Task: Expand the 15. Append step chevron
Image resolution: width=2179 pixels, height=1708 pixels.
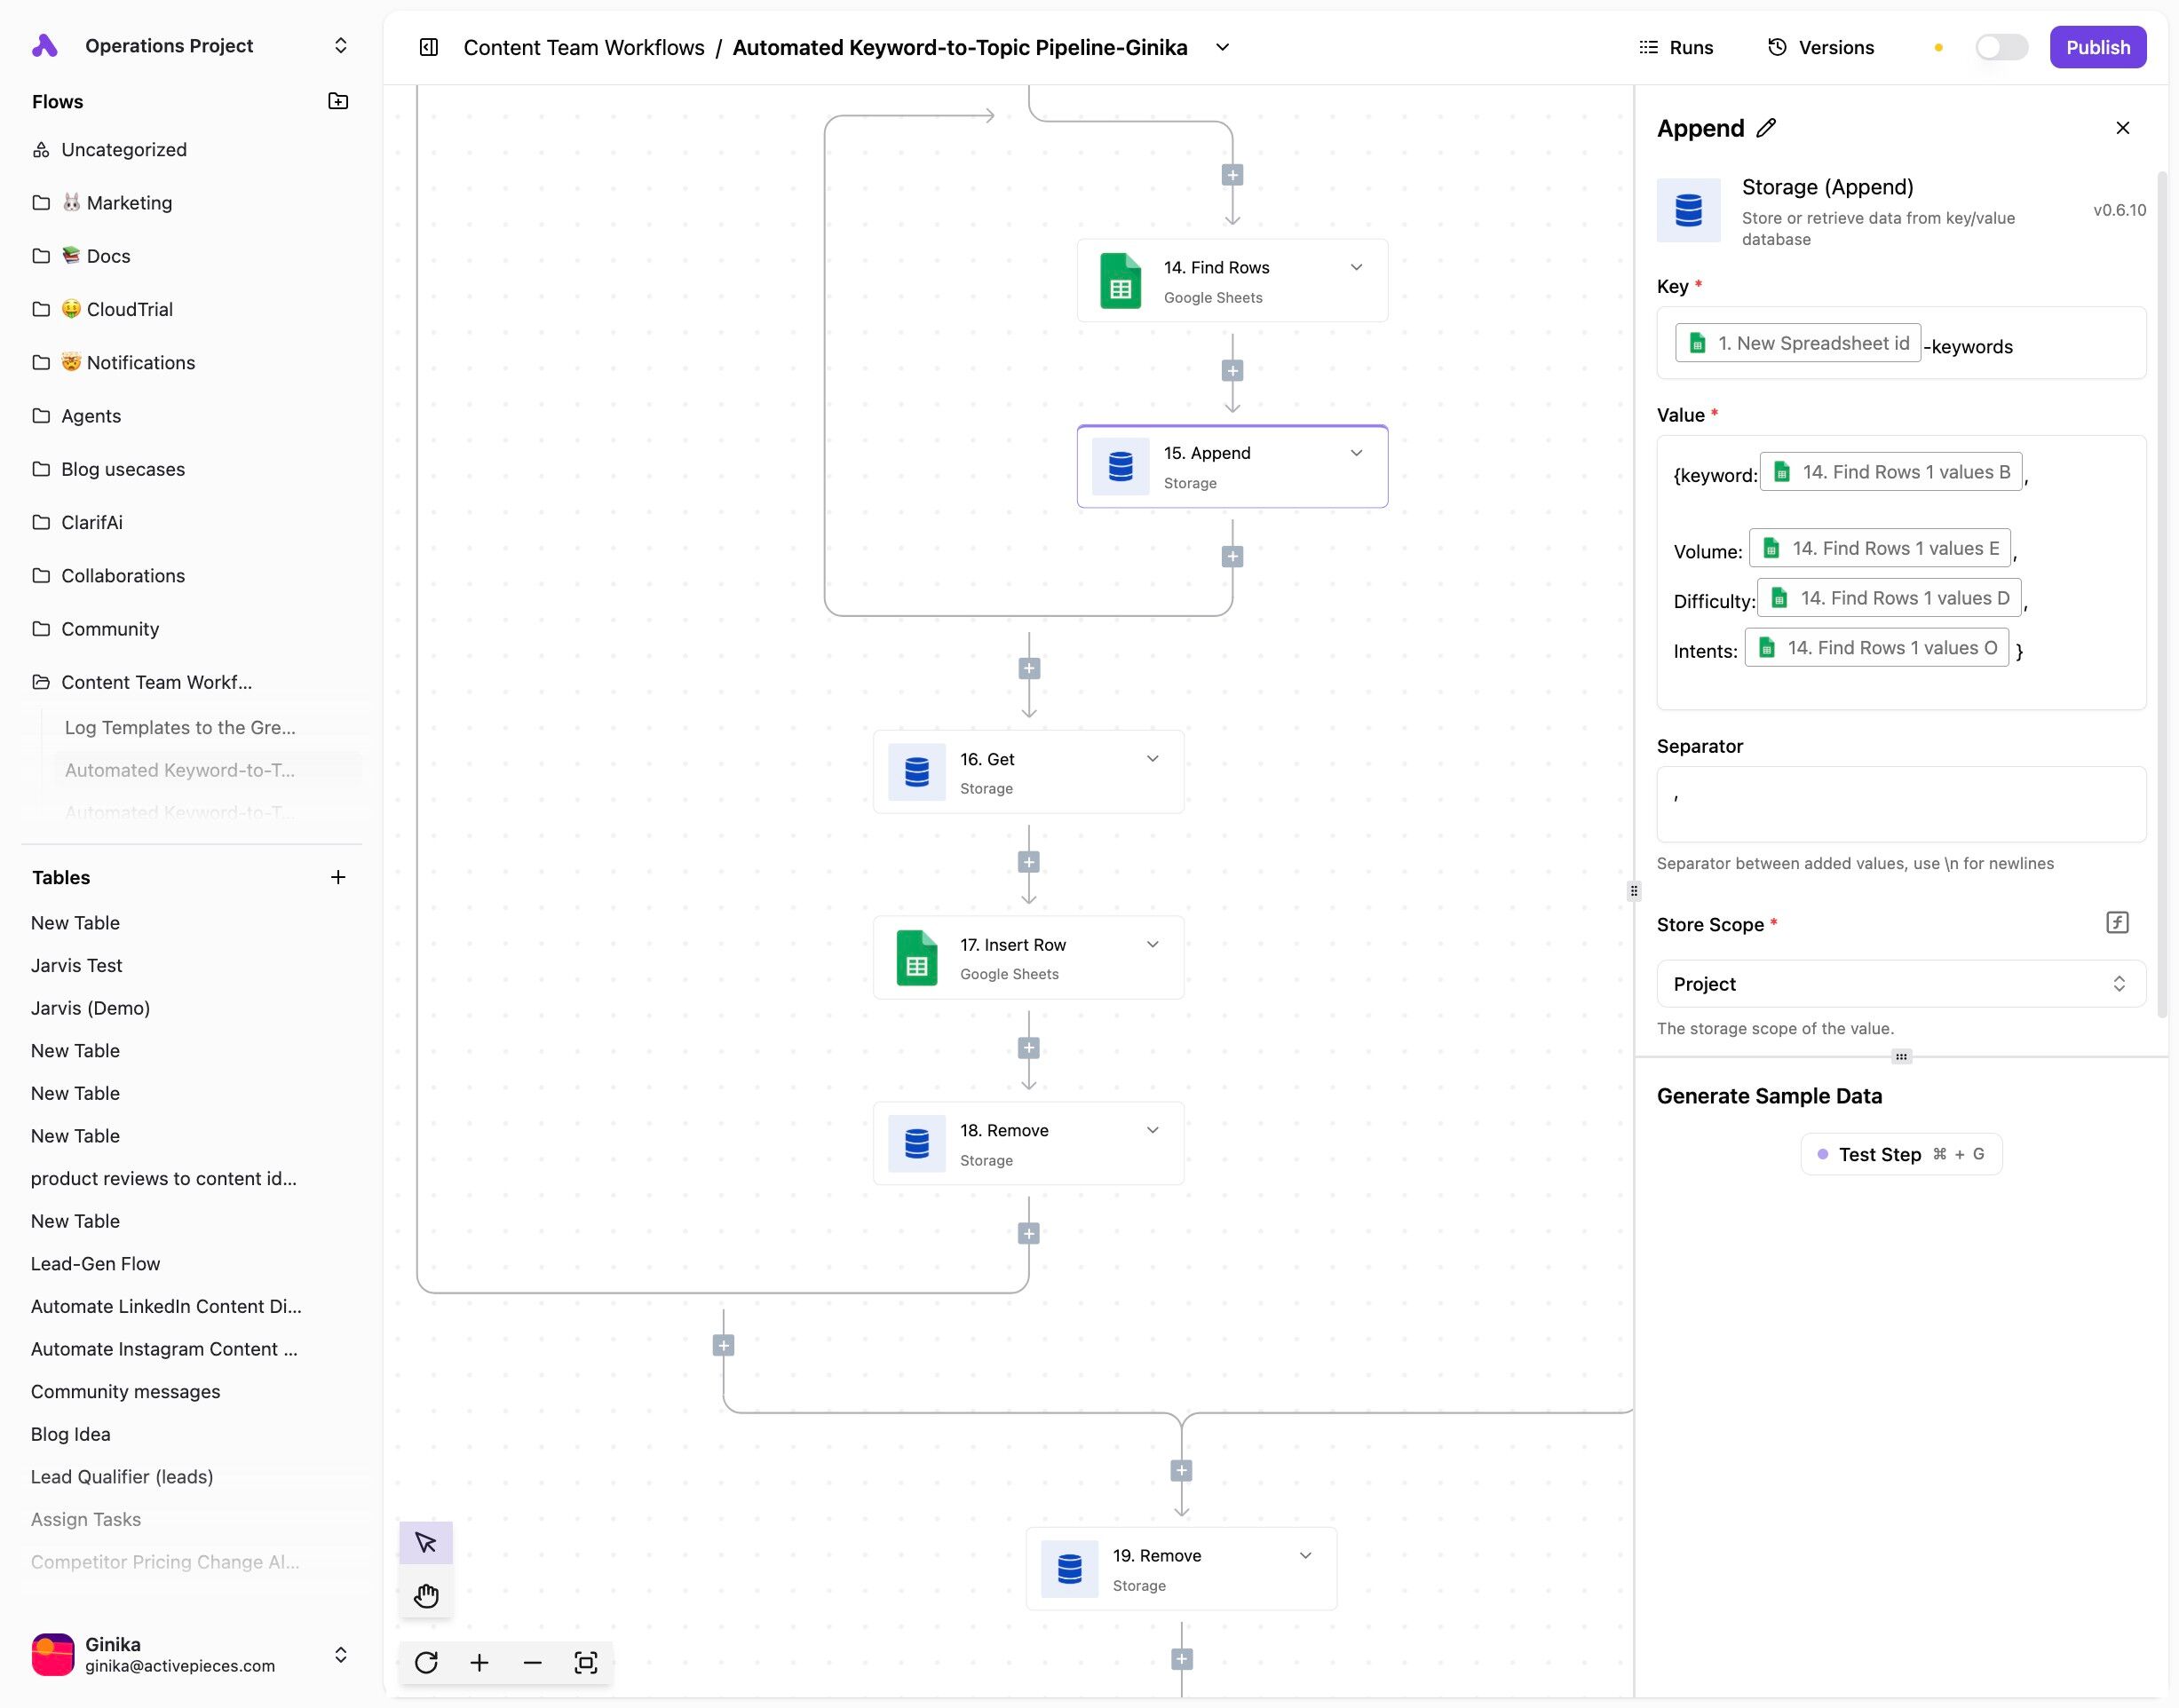Action: [x=1356, y=453]
